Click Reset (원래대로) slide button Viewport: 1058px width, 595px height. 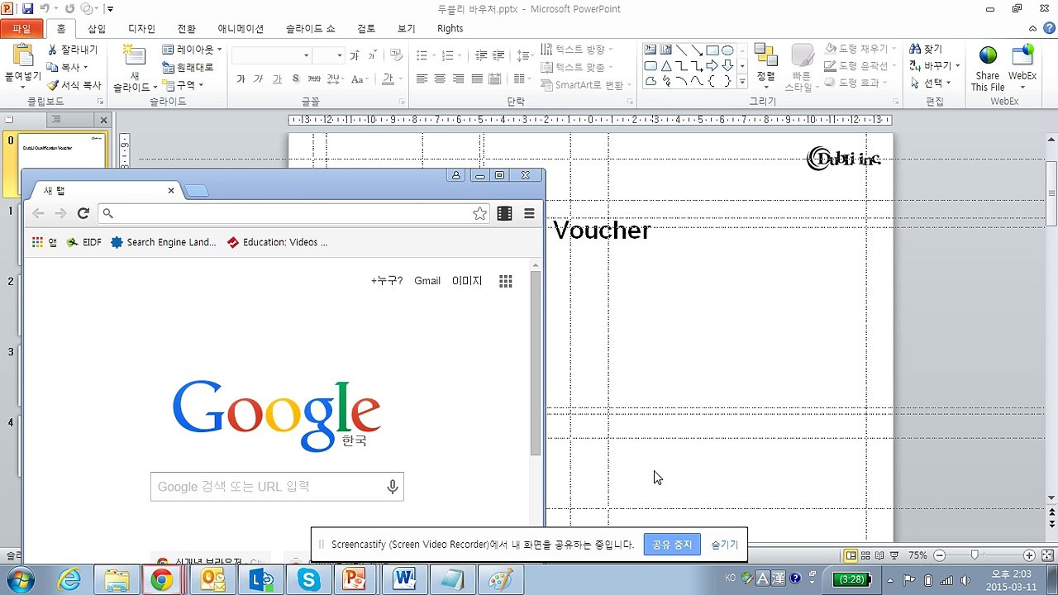pyautogui.click(x=188, y=67)
